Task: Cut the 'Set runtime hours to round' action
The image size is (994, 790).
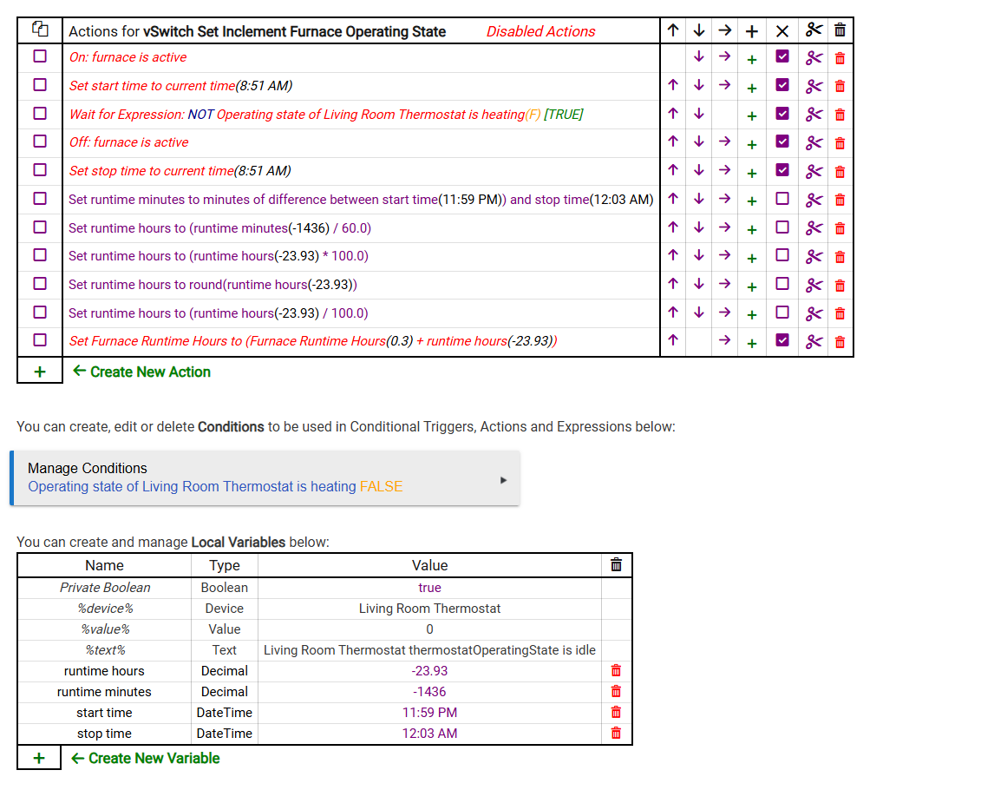Action: click(814, 285)
